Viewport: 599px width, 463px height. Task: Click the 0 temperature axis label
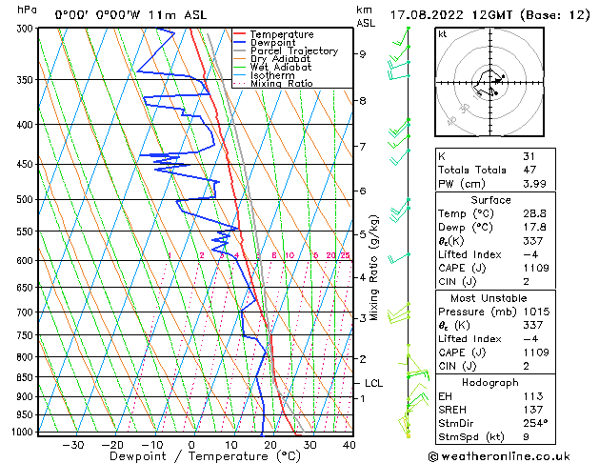click(x=191, y=445)
